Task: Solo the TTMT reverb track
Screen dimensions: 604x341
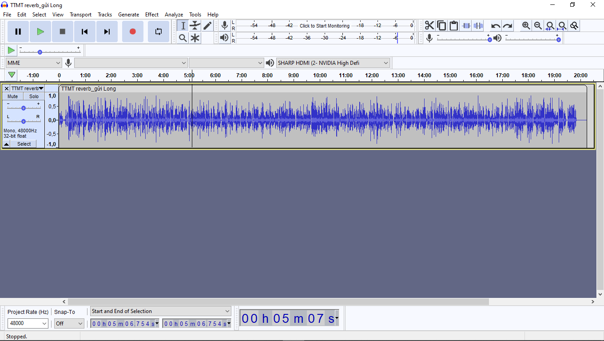Action: click(34, 96)
